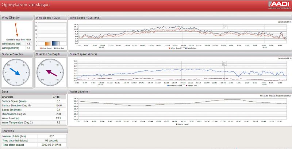Click the Statistics panel header
This screenshot has width=292, height=149.
tap(34, 131)
